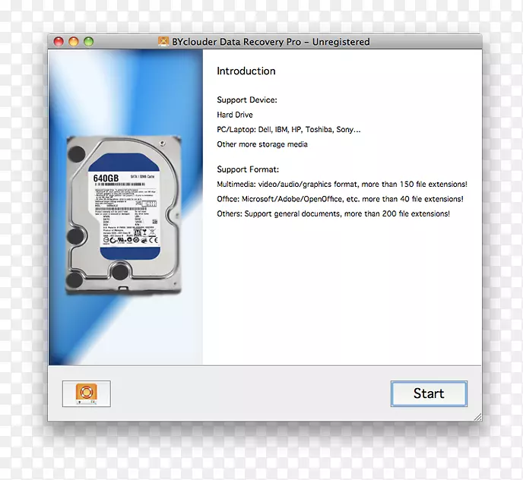The height and width of the screenshot is (480, 523).
Task: Click the window title text
Action: pyautogui.click(x=271, y=42)
